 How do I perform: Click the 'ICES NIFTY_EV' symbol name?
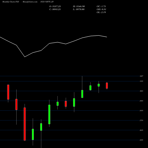pyautogui.click(x=47, y=2)
